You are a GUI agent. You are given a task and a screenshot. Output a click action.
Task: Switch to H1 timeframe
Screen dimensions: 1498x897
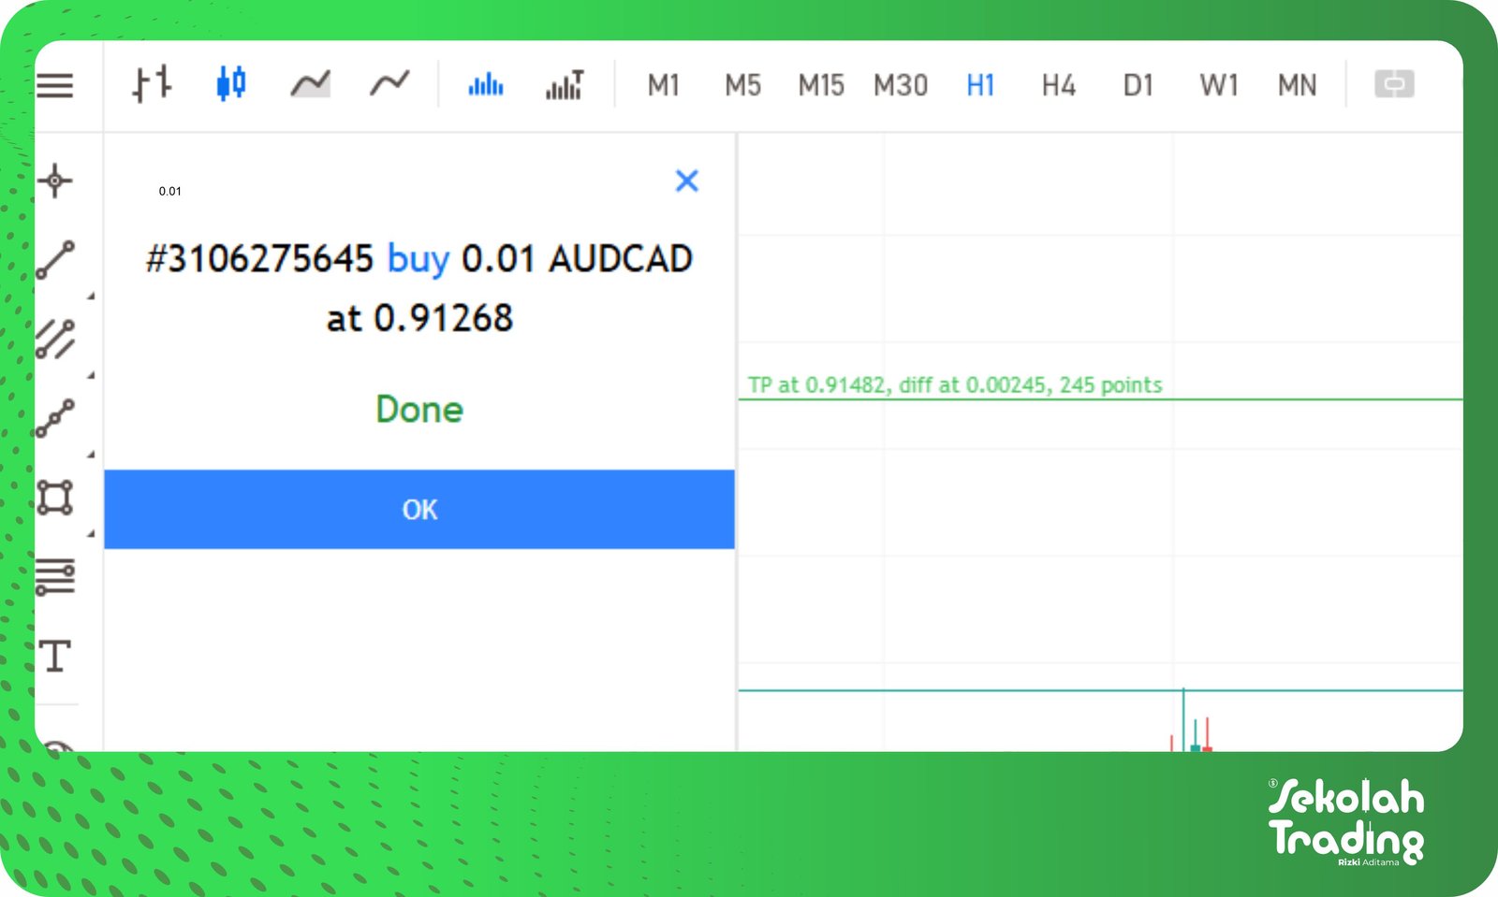(980, 86)
